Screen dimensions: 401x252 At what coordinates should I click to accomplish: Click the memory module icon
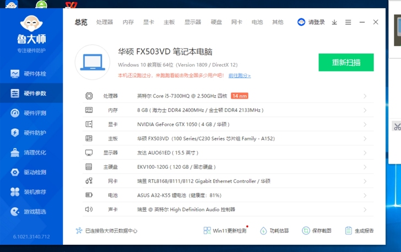pos(89,110)
